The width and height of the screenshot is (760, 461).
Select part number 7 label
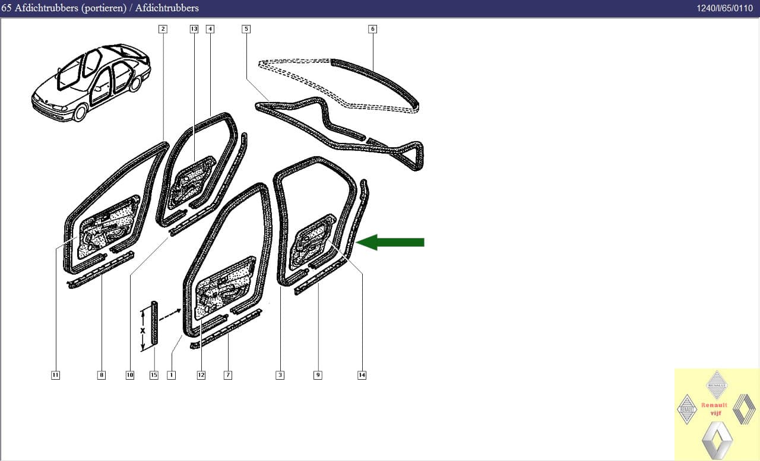tap(227, 375)
